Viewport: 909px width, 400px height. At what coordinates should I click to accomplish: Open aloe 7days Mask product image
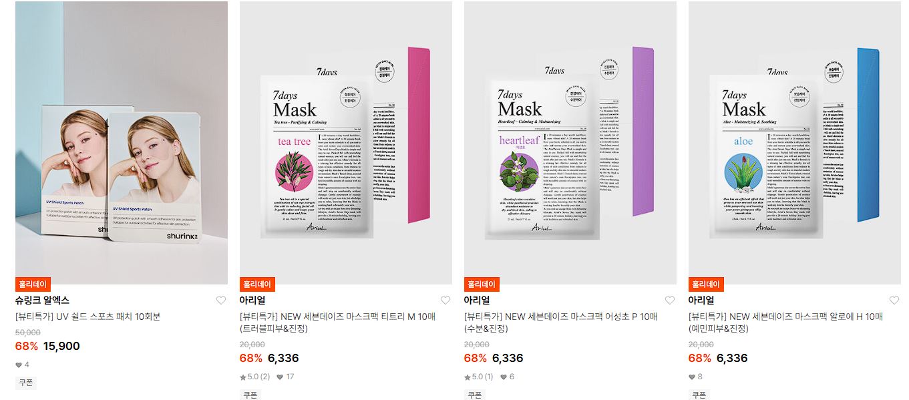[x=795, y=143]
